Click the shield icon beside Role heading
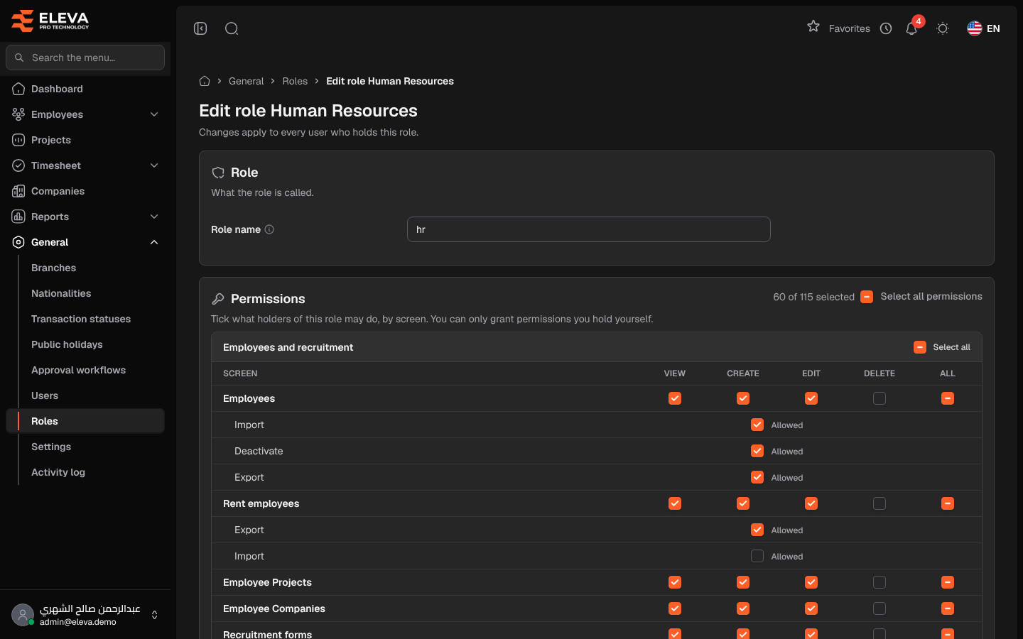This screenshot has height=639, width=1023. tap(218, 173)
